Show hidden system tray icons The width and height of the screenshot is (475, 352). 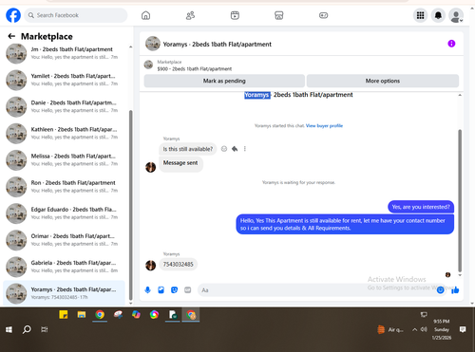pyautogui.click(x=414, y=330)
